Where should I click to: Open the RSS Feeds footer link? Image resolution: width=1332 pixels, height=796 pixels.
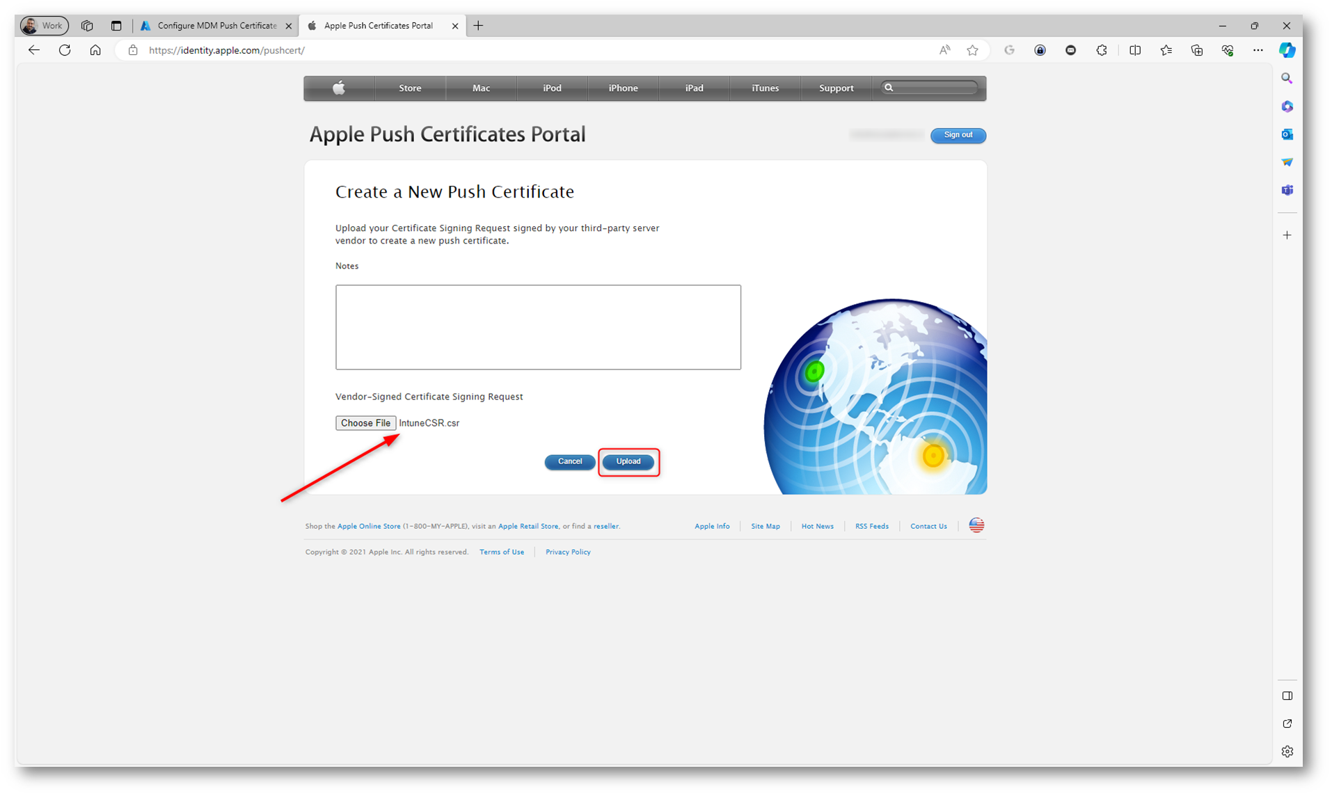872,526
